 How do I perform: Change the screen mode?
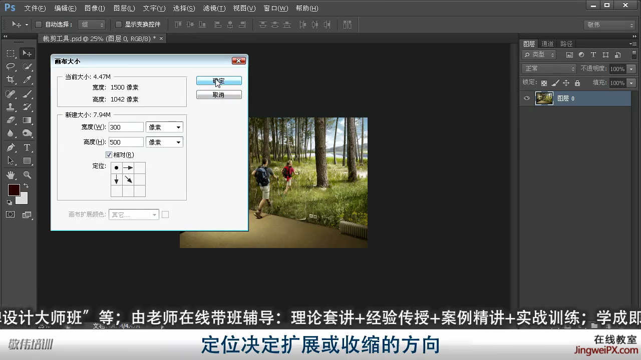tap(27, 215)
